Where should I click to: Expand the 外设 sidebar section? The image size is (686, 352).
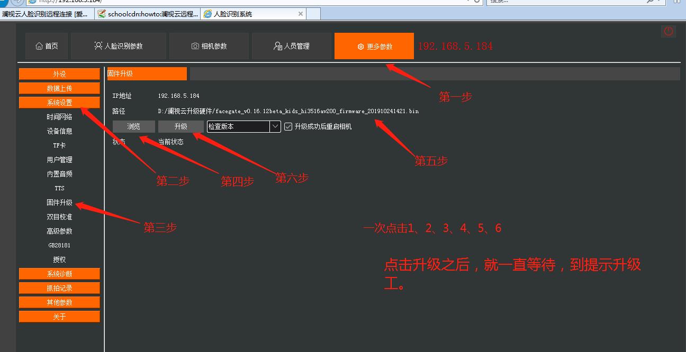[59, 74]
